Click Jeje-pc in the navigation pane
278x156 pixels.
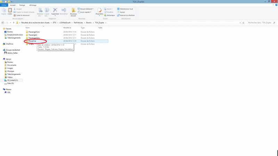coord(8,59)
